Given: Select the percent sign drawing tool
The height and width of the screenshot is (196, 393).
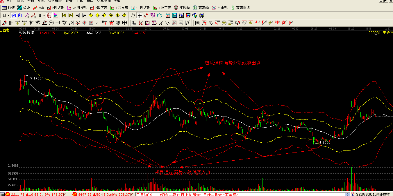Looking at the screenshot, I should (x=210, y=23).
